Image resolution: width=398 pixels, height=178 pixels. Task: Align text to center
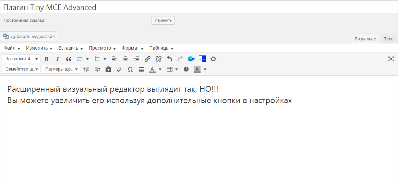pyautogui.click(x=125, y=59)
